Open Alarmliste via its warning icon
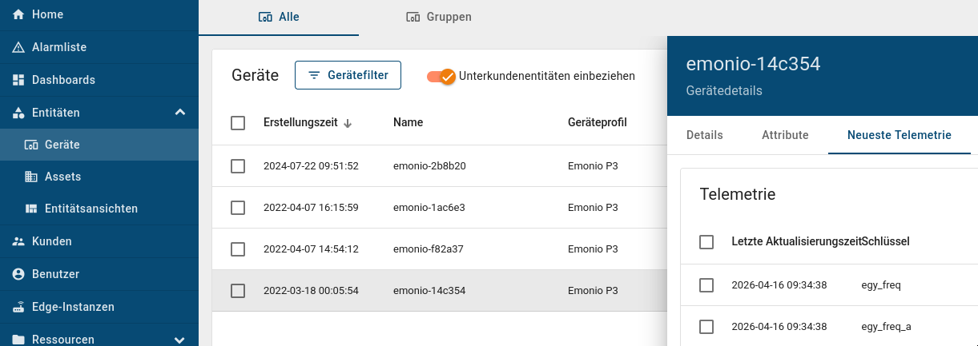 (x=18, y=47)
